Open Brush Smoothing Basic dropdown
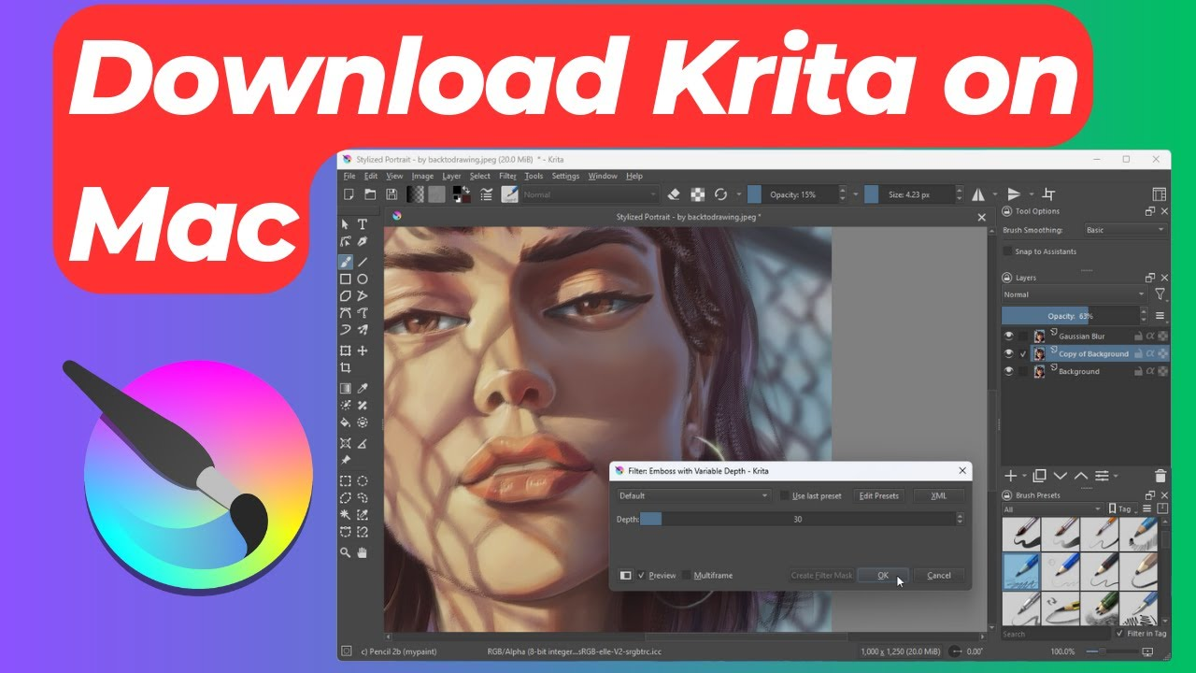The height and width of the screenshot is (673, 1196). [1125, 230]
